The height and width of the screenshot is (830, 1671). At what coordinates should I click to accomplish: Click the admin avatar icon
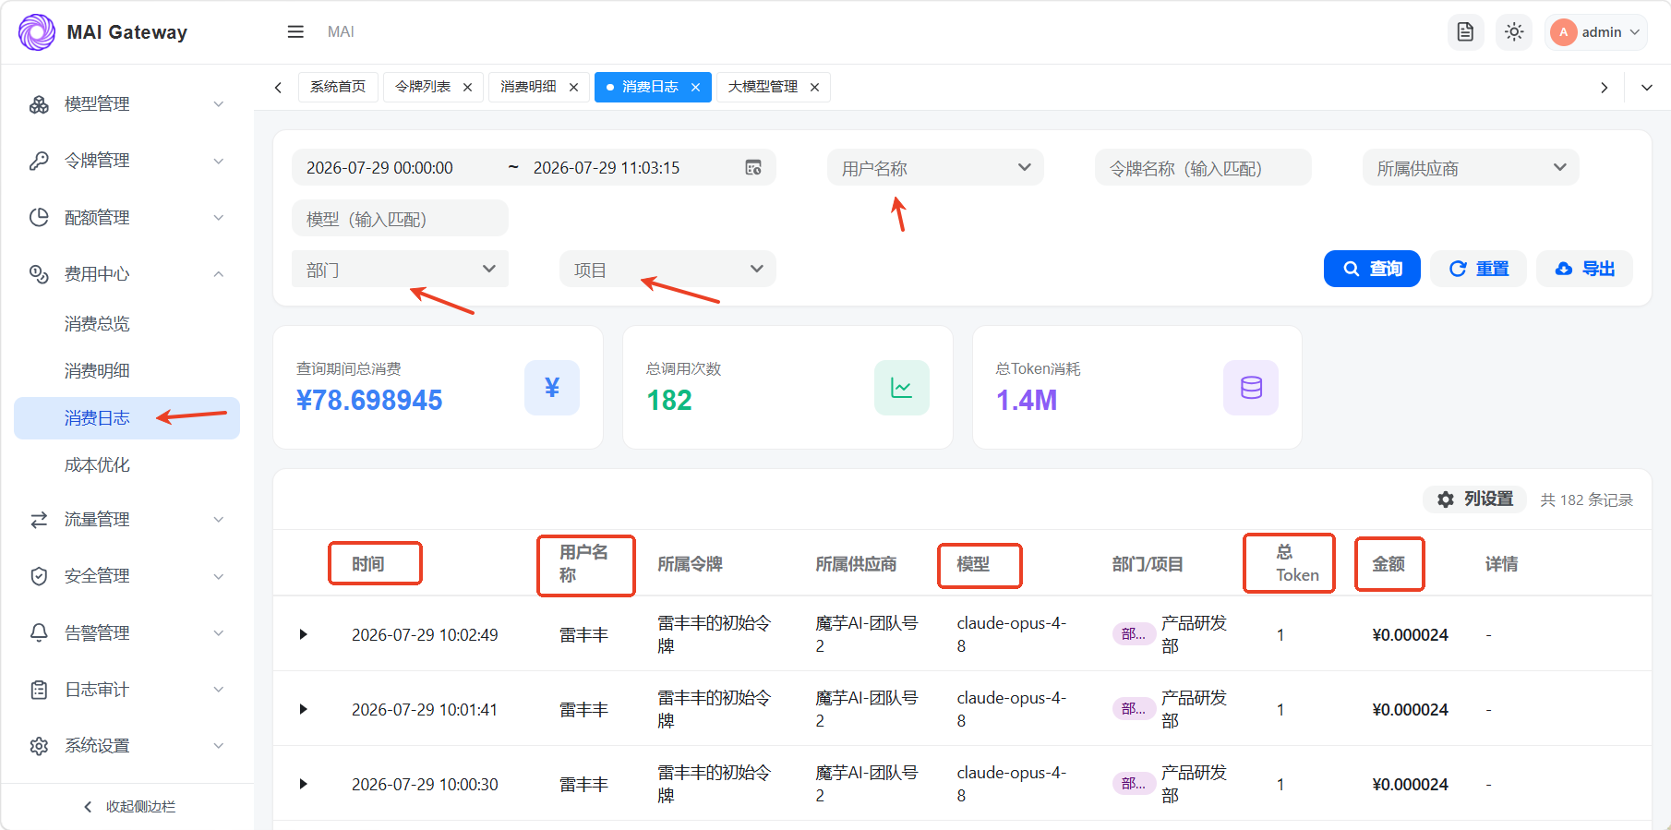pyautogui.click(x=1563, y=32)
